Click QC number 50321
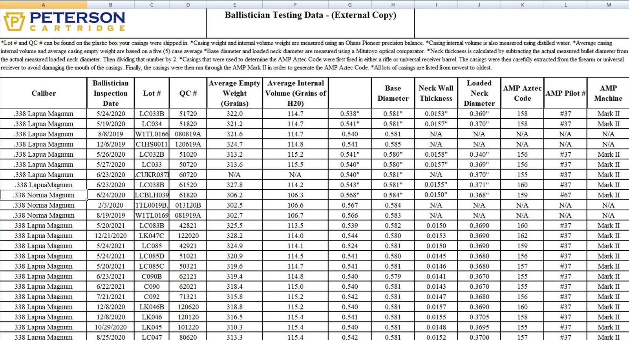 (x=188, y=266)
